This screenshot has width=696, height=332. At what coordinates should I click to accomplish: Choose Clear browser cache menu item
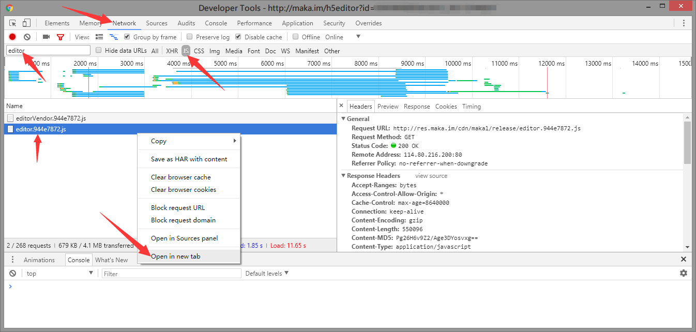189,177
